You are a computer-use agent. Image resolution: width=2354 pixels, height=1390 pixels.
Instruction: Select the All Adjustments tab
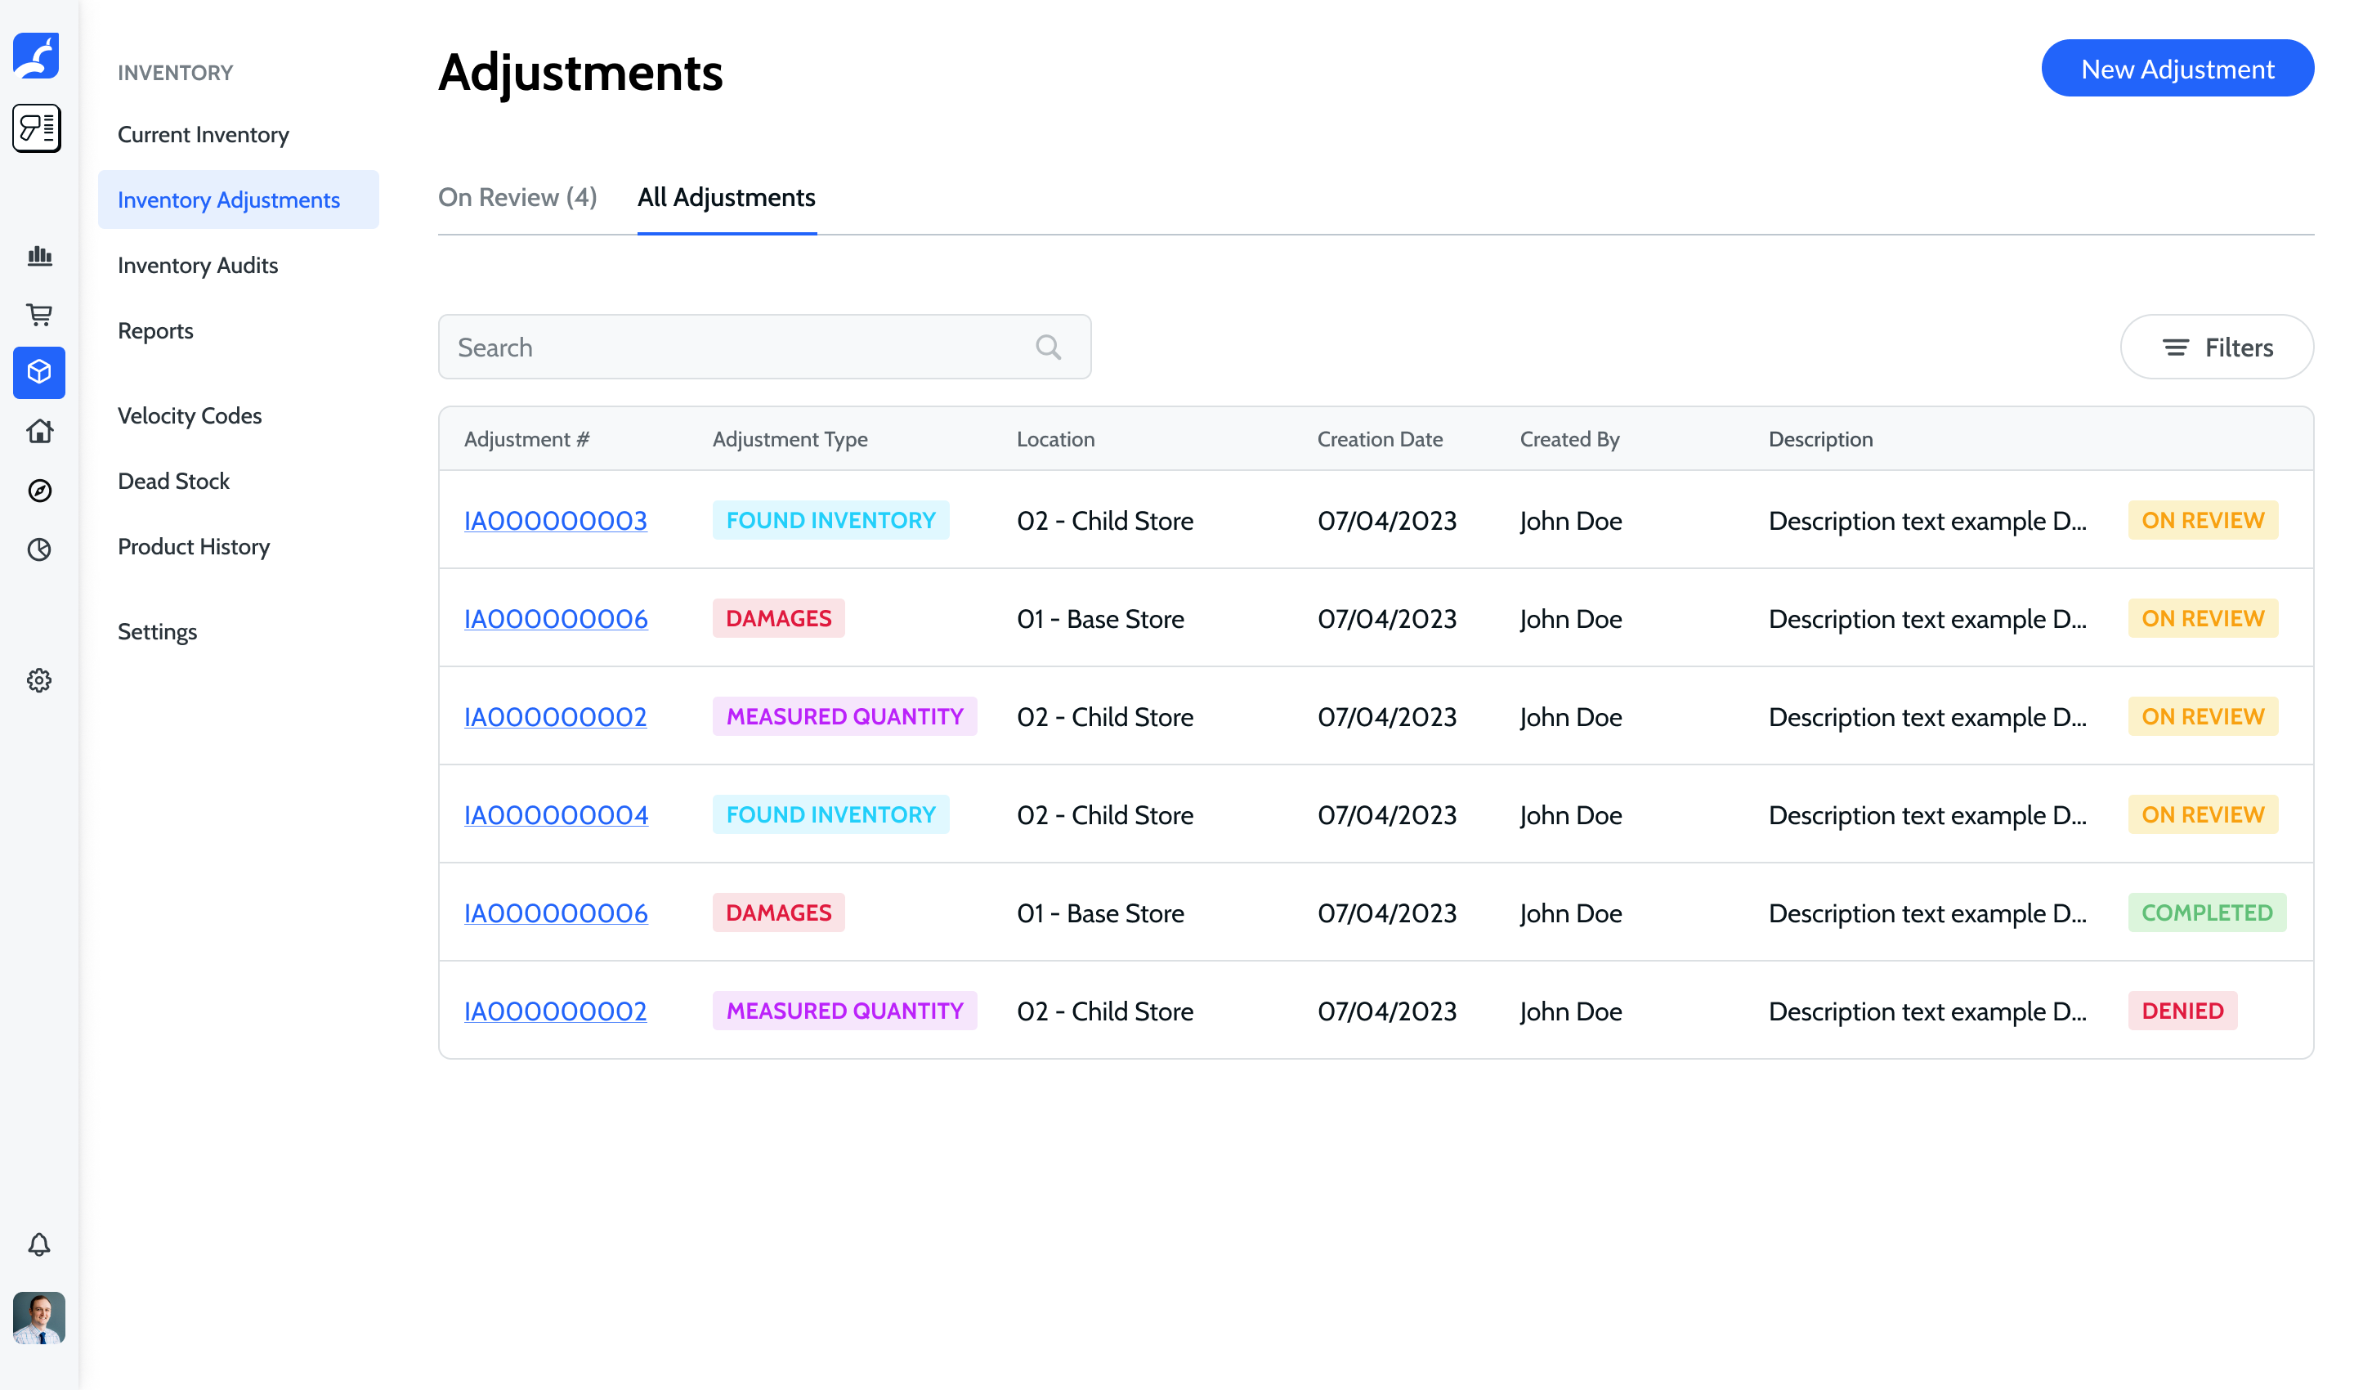726,198
